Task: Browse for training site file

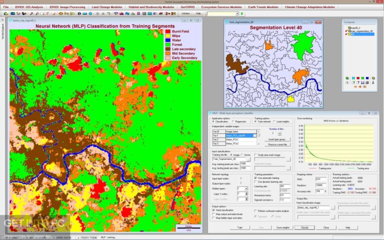Action: coord(249,159)
